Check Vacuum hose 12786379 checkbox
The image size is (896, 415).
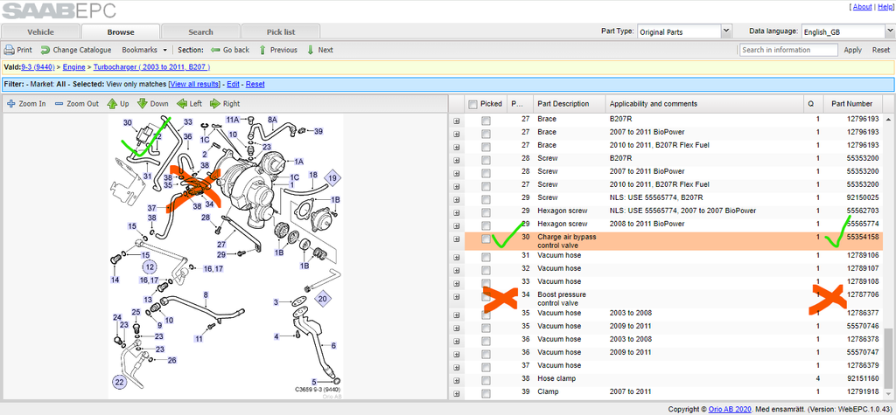(485, 367)
